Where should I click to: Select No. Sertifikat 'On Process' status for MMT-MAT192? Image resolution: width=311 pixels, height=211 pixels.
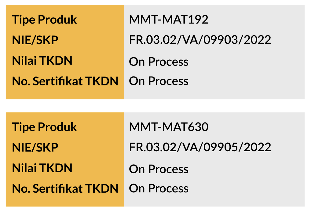[x=159, y=81]
